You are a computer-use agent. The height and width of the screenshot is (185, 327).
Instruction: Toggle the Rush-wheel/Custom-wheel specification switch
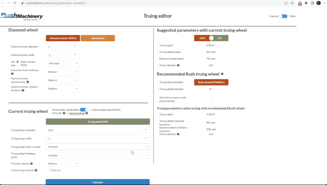(x=84, y=110)
